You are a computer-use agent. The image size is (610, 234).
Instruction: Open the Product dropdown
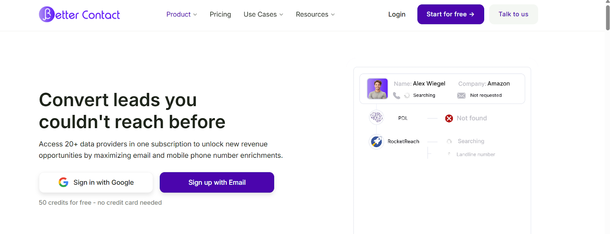click(x=181, y=14)
